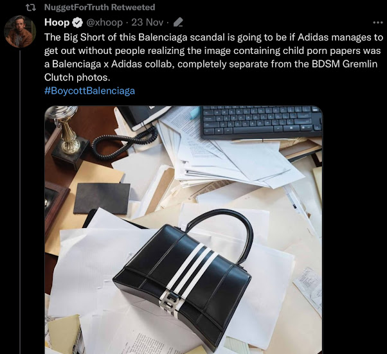Follow the #BoycottBalenciaga hashtag
This screenshot has width=387, height=354.
tap(89, 91)
